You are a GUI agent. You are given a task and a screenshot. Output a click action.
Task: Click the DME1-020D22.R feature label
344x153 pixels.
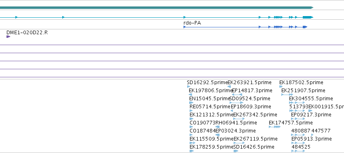27,33
